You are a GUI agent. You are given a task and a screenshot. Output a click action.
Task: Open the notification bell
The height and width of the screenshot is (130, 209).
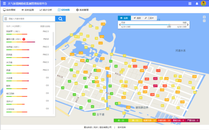197,4
